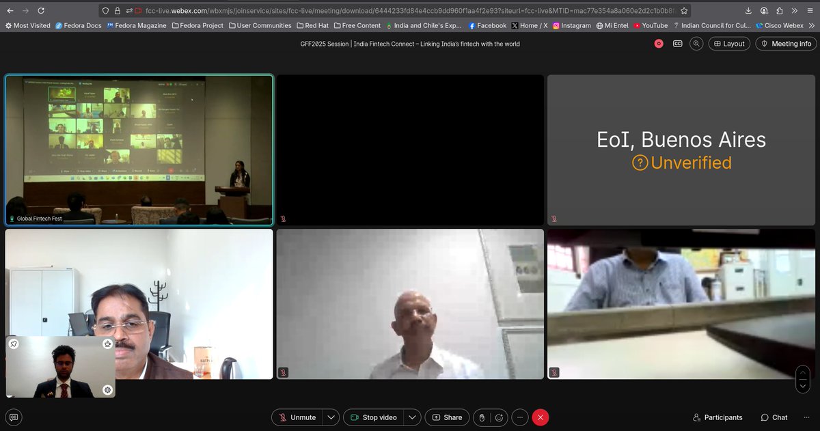Open Fedora Magazine bookmark

pos(137,25)
